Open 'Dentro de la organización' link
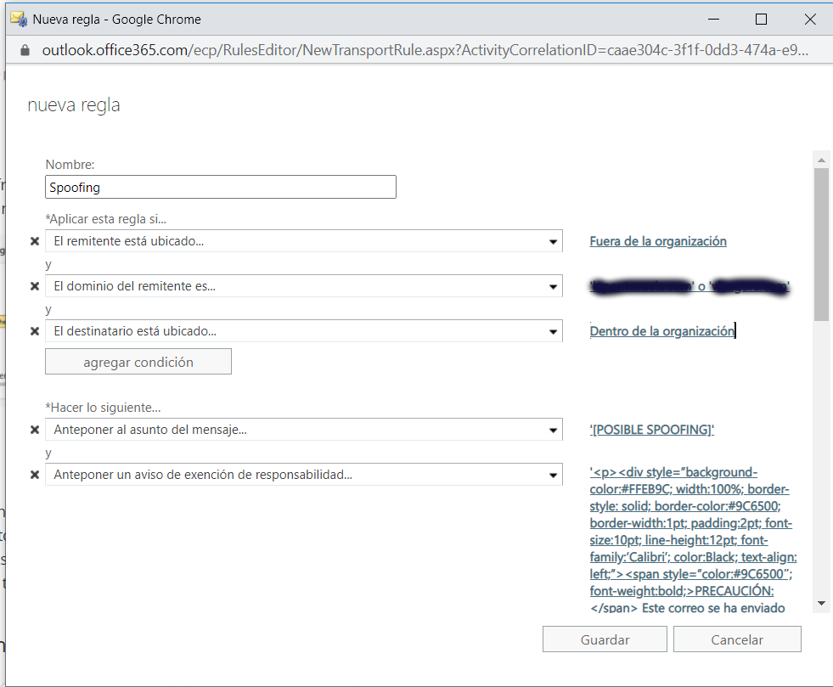 661,331
